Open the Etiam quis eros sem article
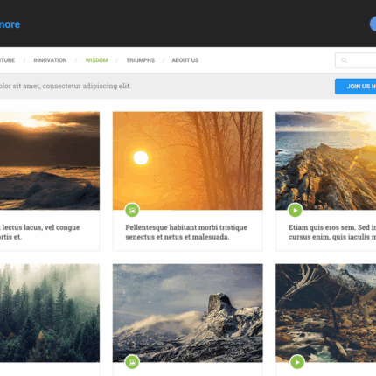This screenshot has width=376, height=376. [332, 232]
